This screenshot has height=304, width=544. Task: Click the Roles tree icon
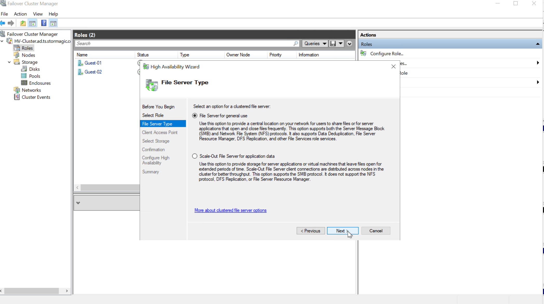[x=17, y=48]
